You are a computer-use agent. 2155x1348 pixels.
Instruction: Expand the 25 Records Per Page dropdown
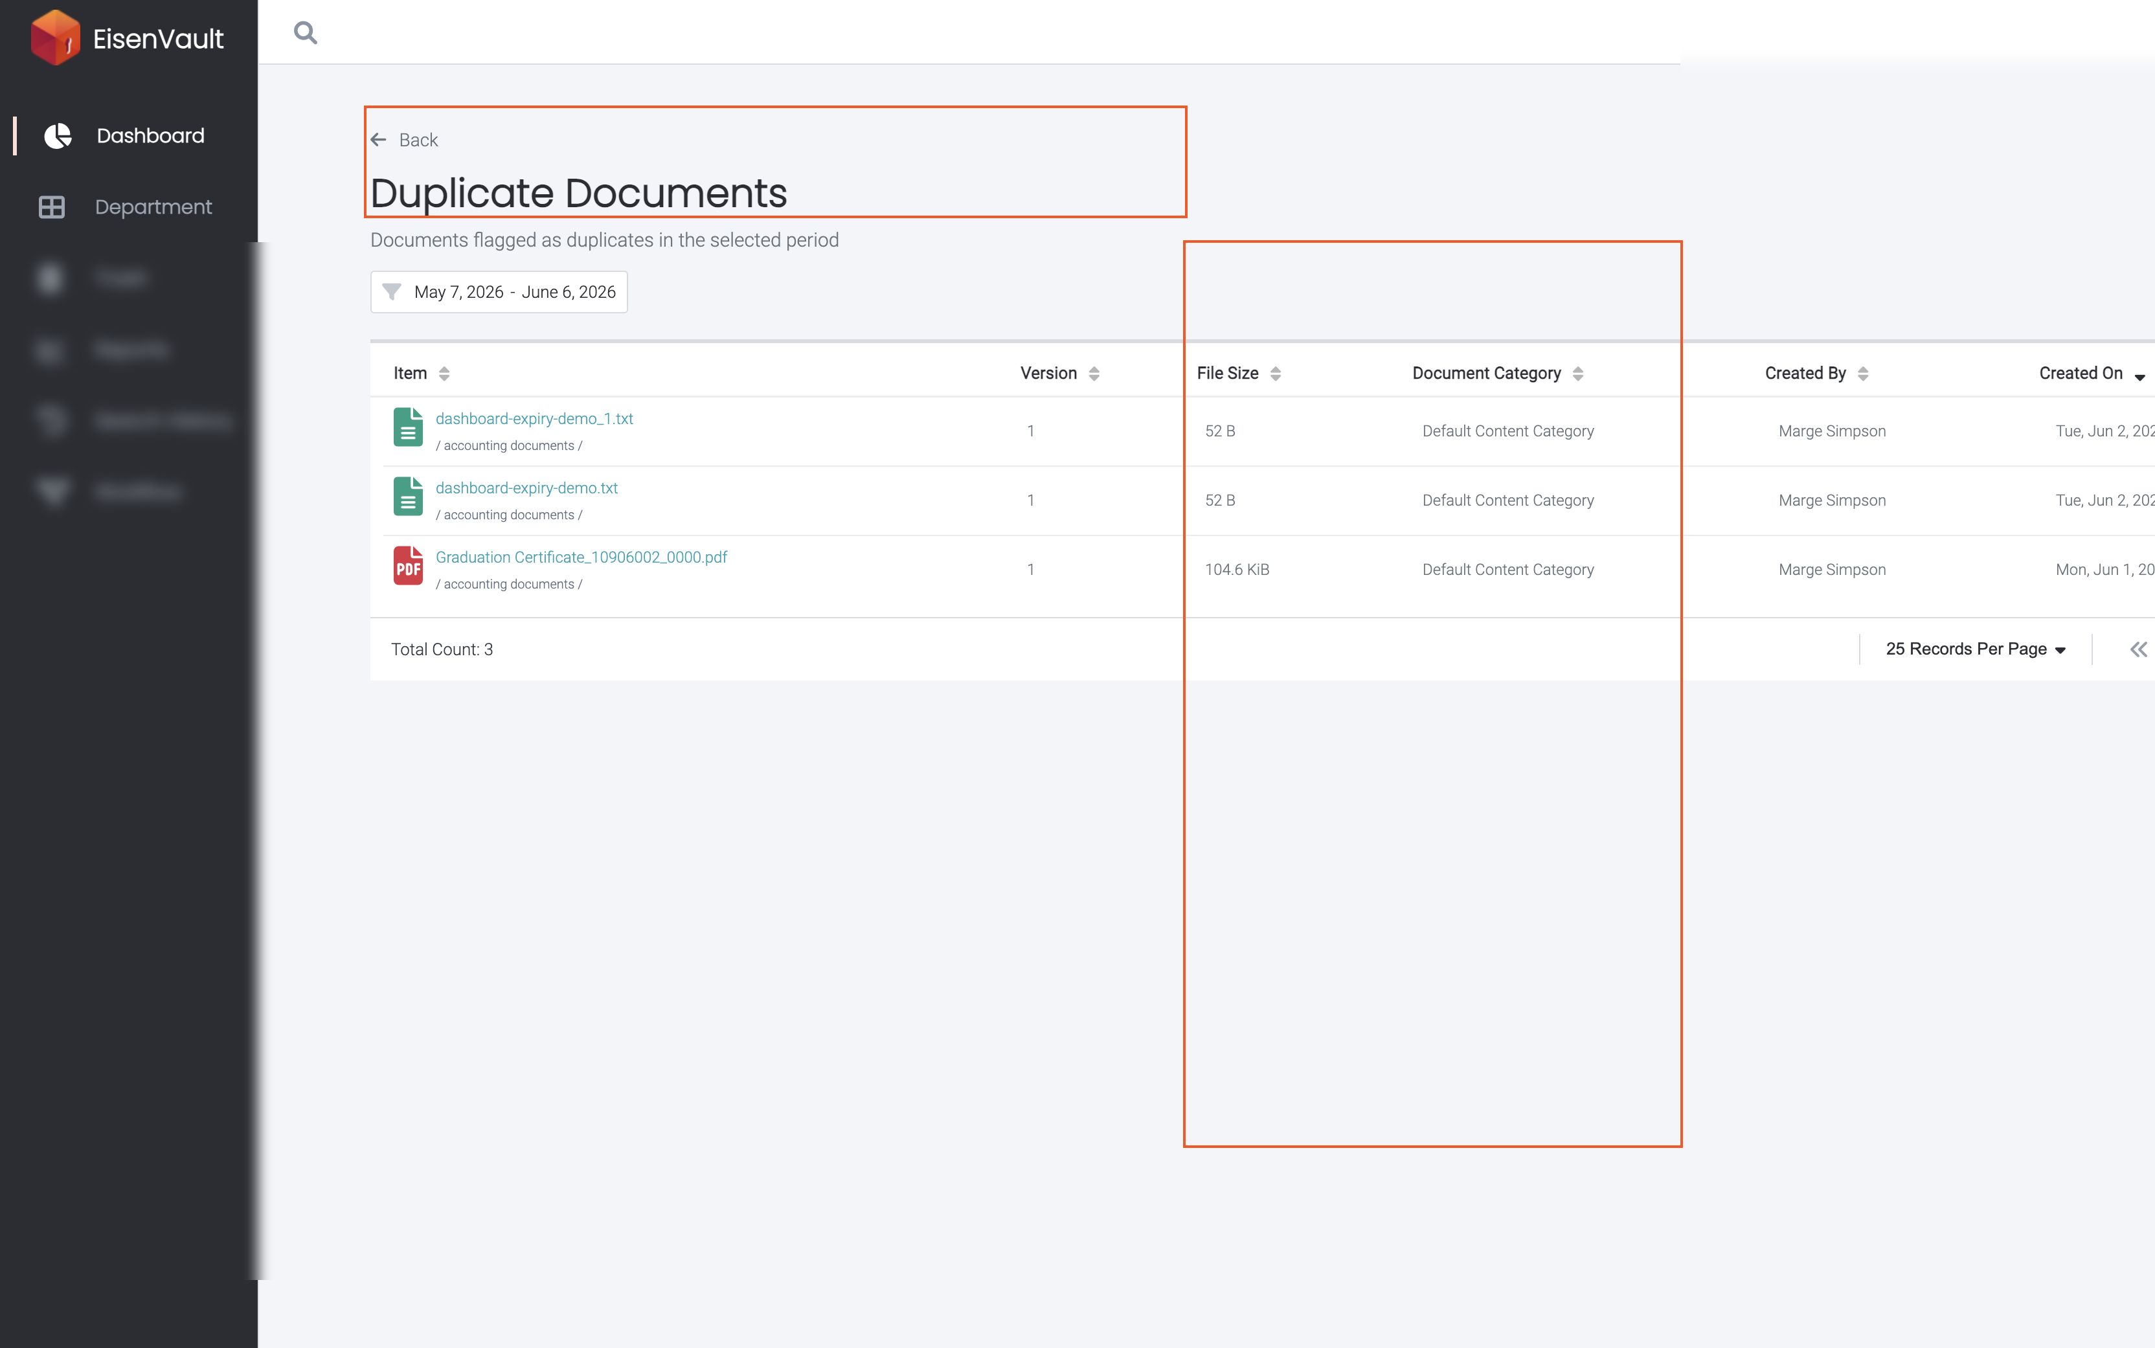(x=1976, y=649)
